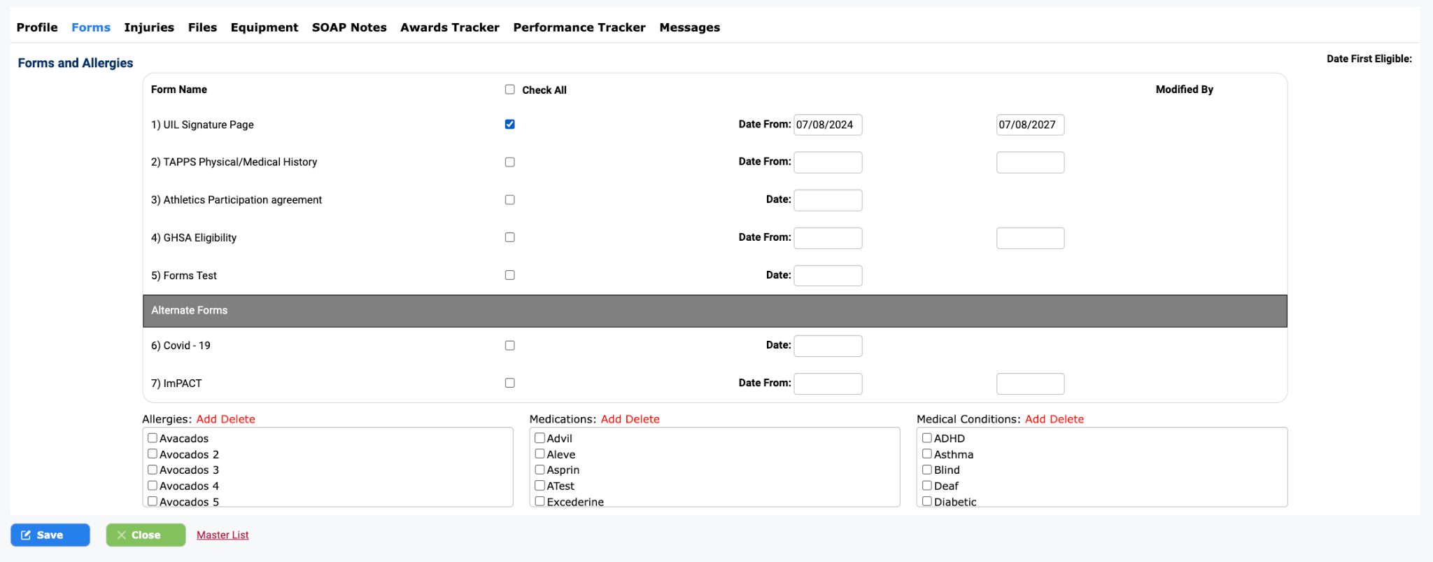Click Athletics Participation agreement Date field
Screen dimensions: 1433x562
coord(828,200)
